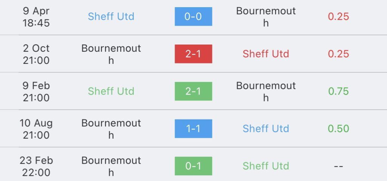Viewport: 387px width, 181px height.
Task: Open Sheff Utd home team on 9 Apr
Action: pyautogui.click(x=111, y=17)
